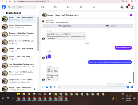Click the browser address bar URL
Viewport: 138px width, 105px height.
click(33, 1)
